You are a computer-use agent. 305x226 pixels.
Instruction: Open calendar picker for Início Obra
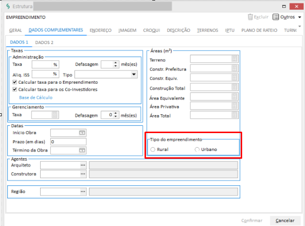click(82, 133)
